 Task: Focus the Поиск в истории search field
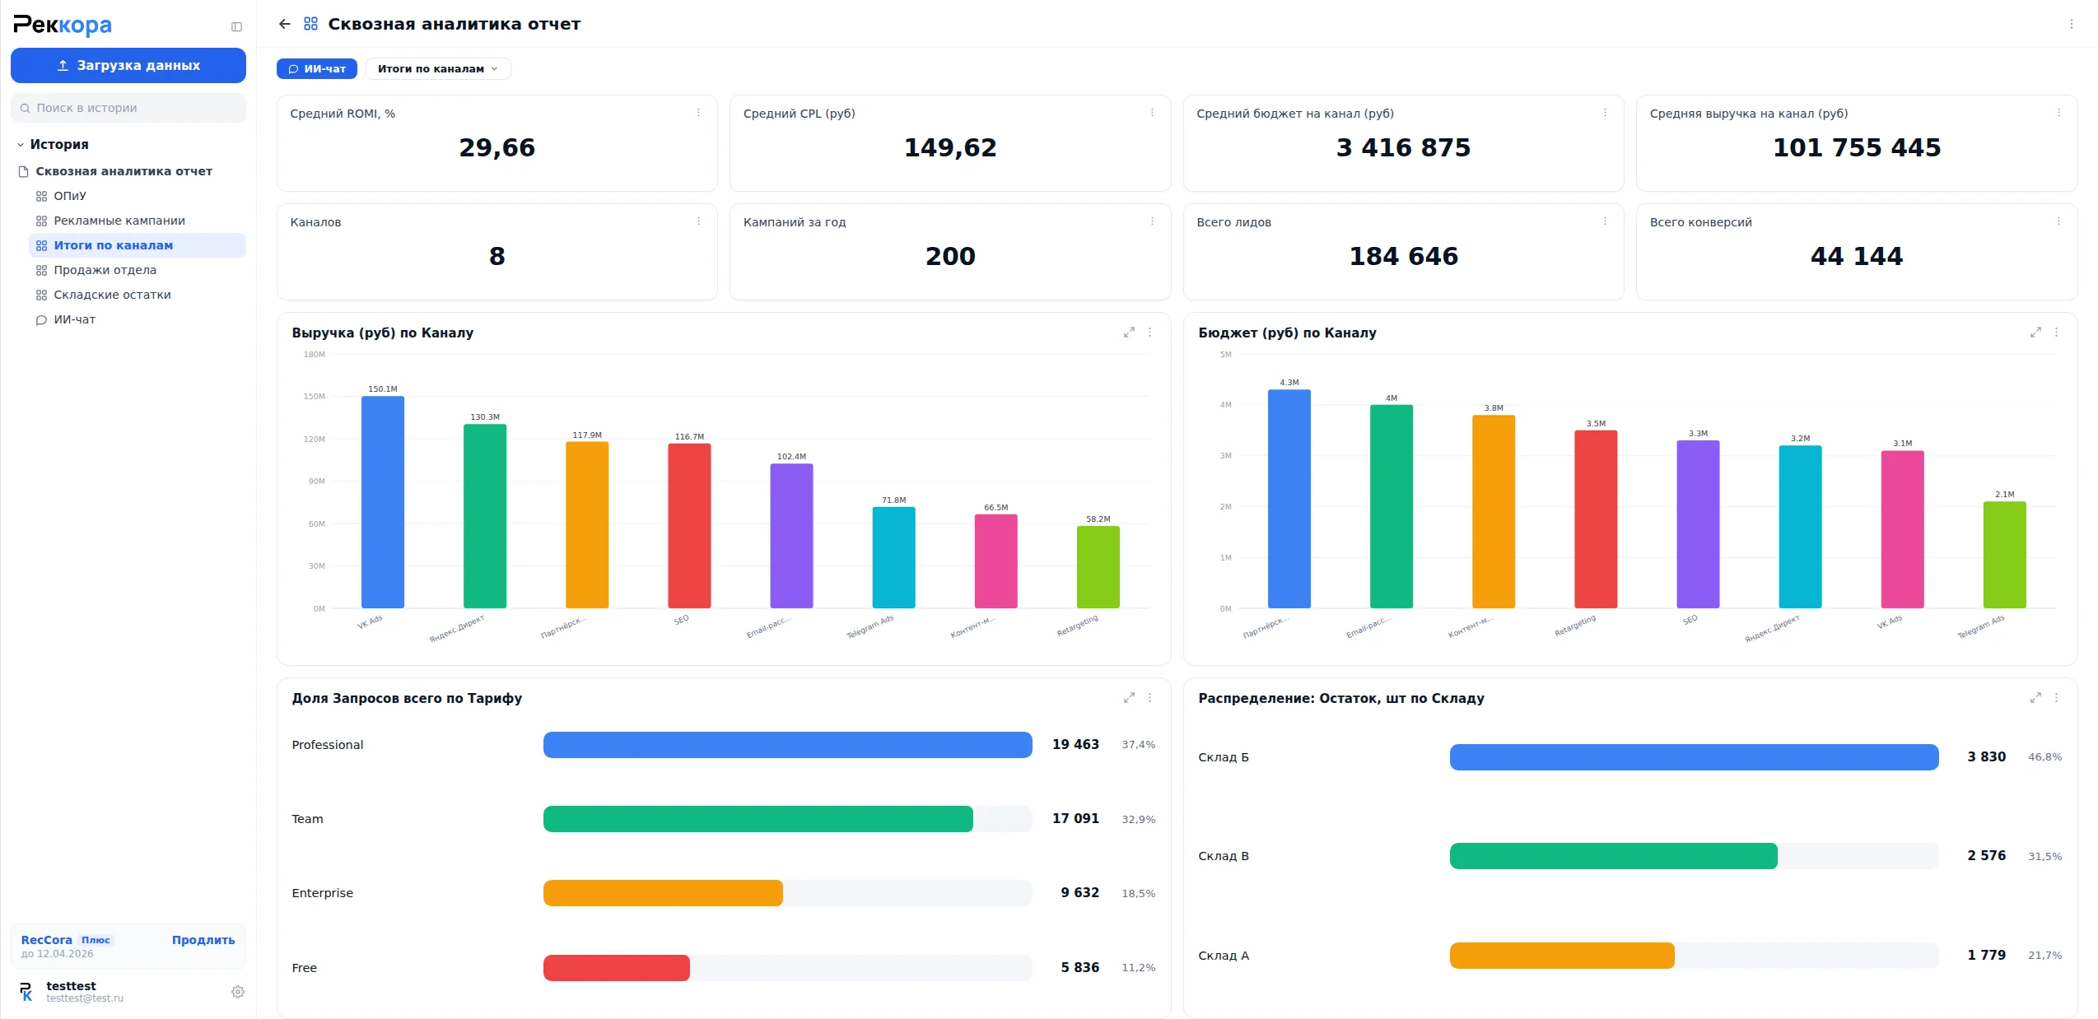point(128,108)
